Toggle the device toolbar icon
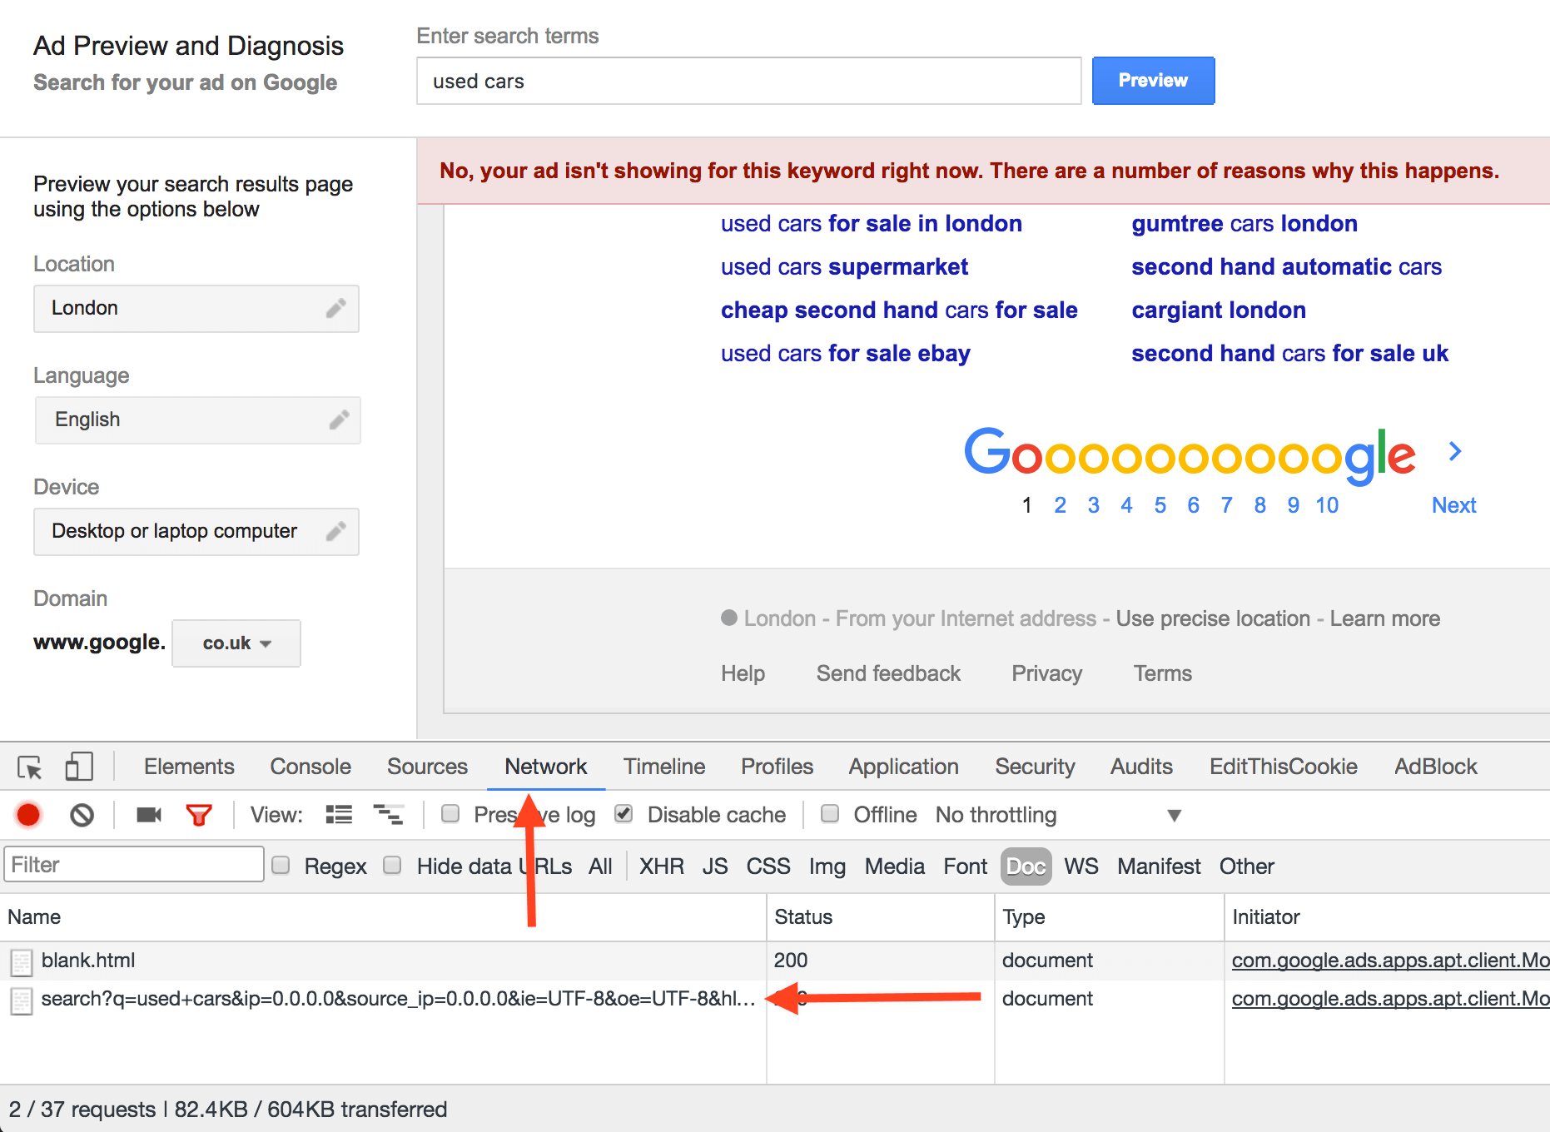Viewport: 1550px width, 1132px height. pos(79,767)
